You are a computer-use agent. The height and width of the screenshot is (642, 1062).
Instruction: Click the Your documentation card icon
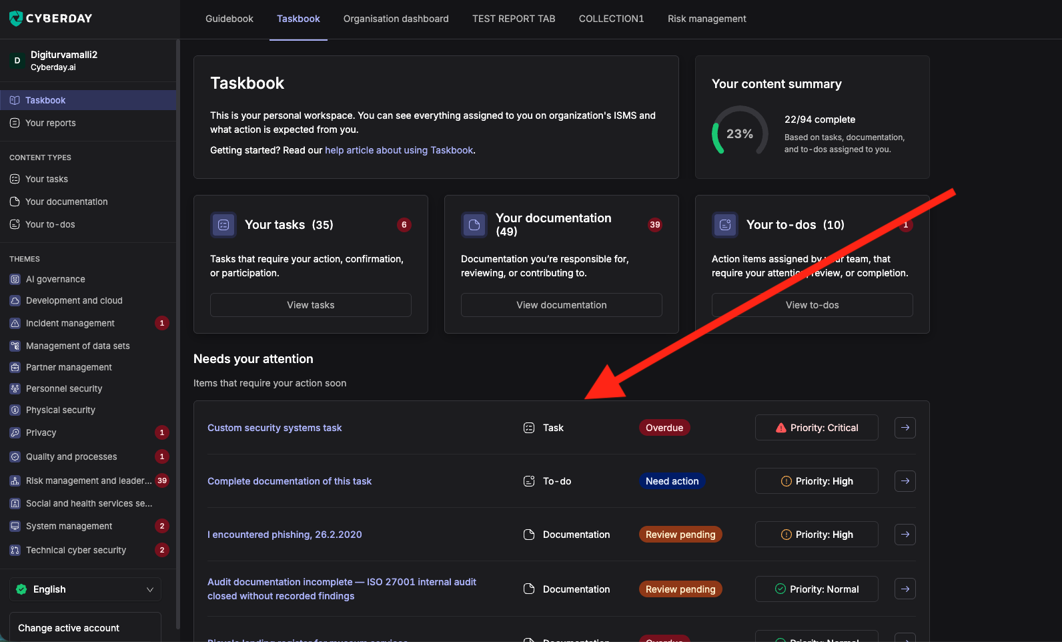(474, 225)
